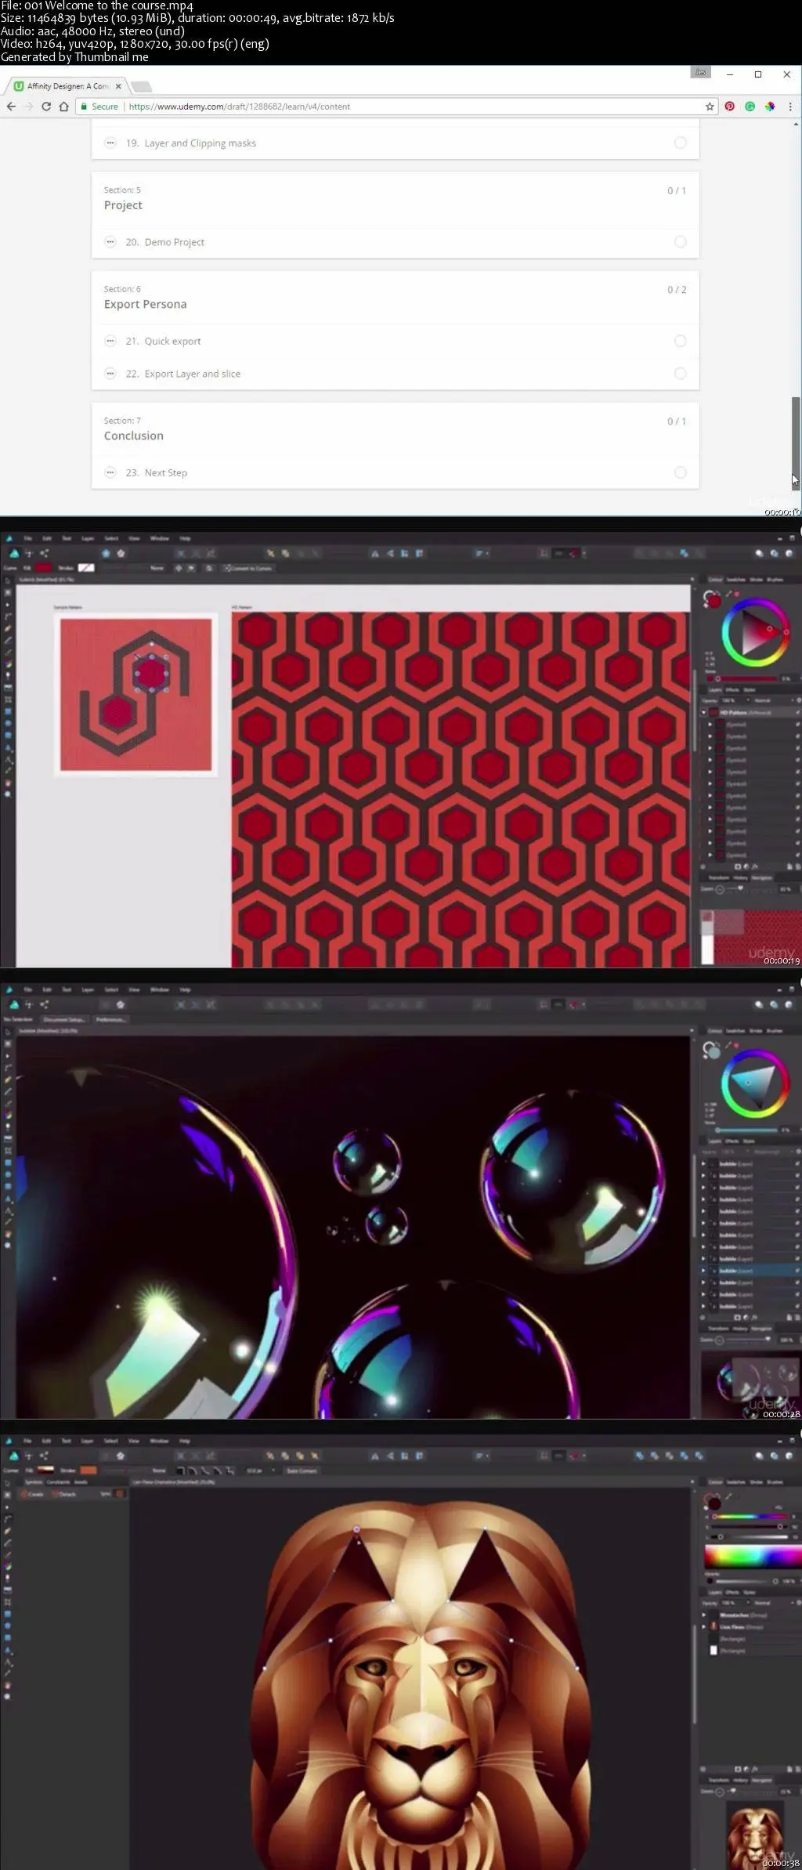
Task: Open lecture 20 Demo Project
Action: (x=165, y=242)
